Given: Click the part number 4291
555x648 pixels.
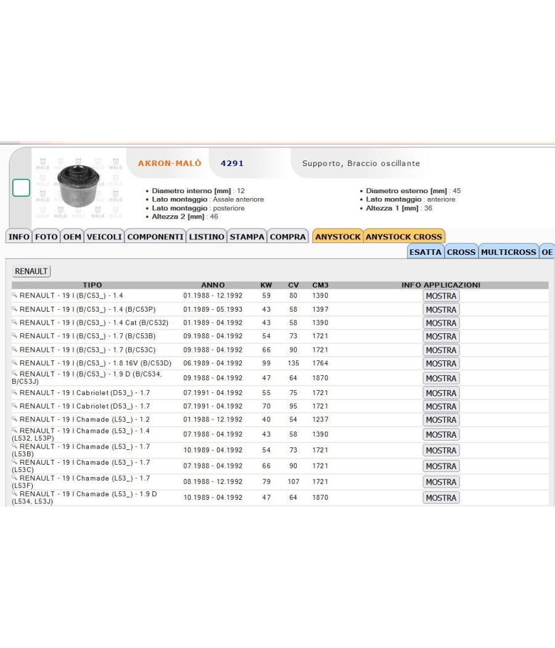Looking at the screenshot, I should [x=232, y=164].
